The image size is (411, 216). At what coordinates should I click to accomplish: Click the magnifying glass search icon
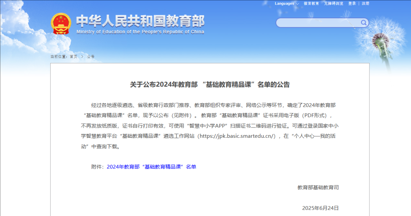[364, 23]
